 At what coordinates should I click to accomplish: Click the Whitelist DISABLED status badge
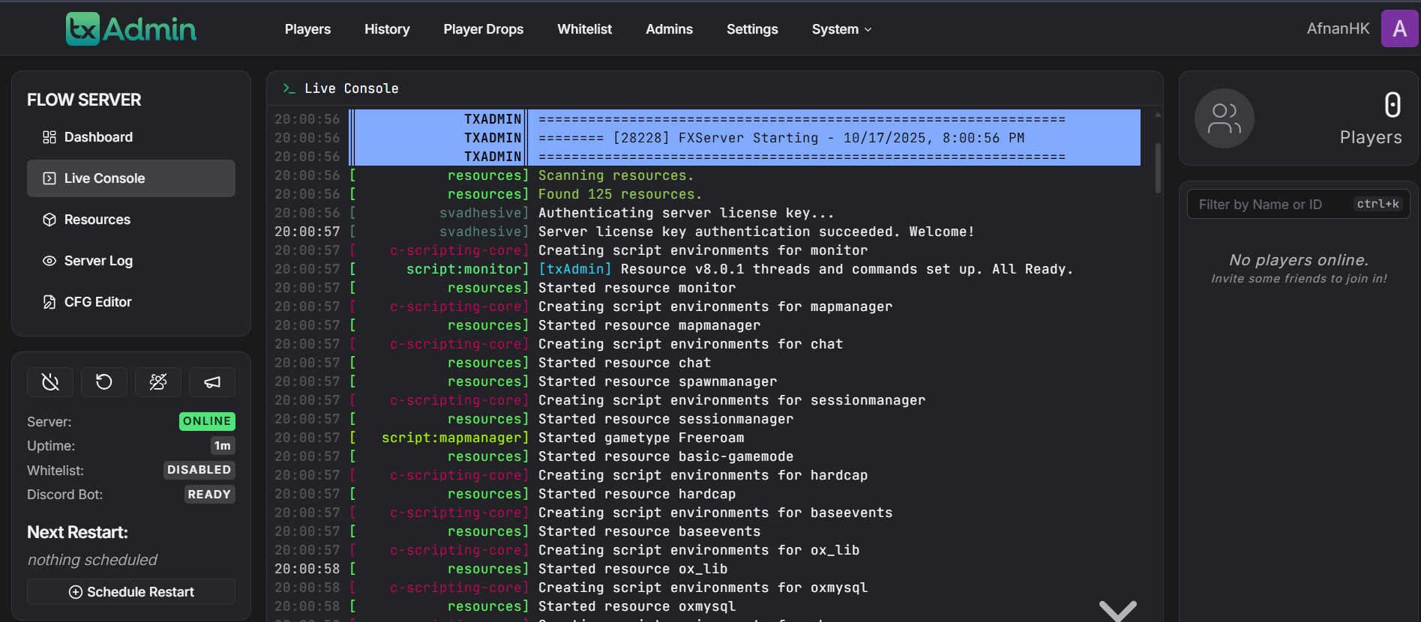click(199, 470)
